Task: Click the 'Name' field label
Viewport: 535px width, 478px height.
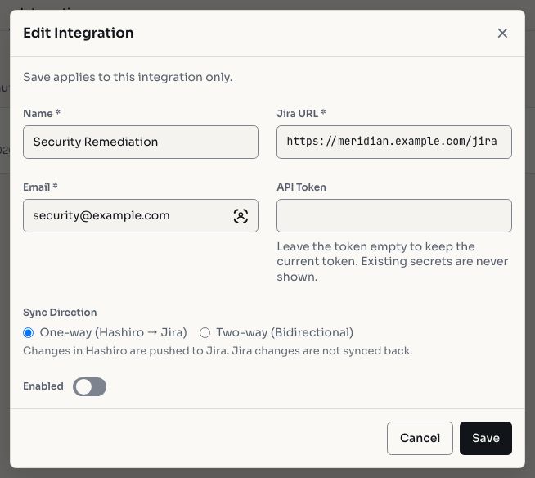Action: click(42, 113)
